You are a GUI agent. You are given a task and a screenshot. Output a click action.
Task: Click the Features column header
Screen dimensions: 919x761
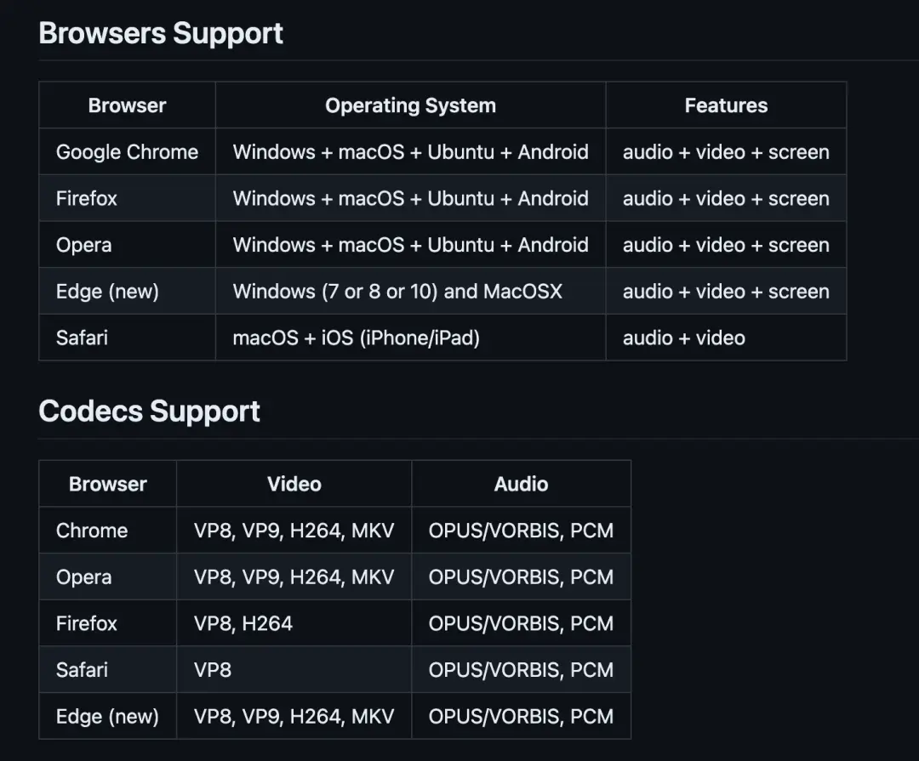pos(726,105)
